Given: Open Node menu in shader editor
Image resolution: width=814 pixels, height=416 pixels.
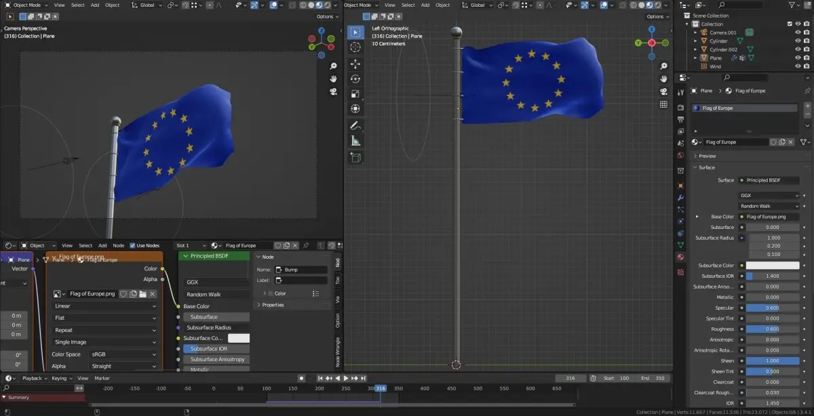Looking at the screenshot, I should [x=118, y=245].
